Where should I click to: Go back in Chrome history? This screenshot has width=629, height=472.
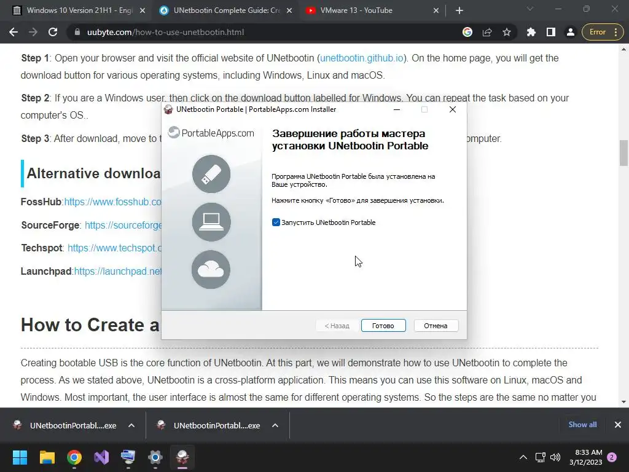pos(14,32)
